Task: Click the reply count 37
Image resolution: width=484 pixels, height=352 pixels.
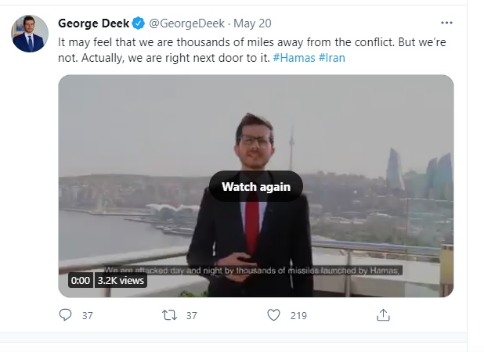Action: [88, 316]
